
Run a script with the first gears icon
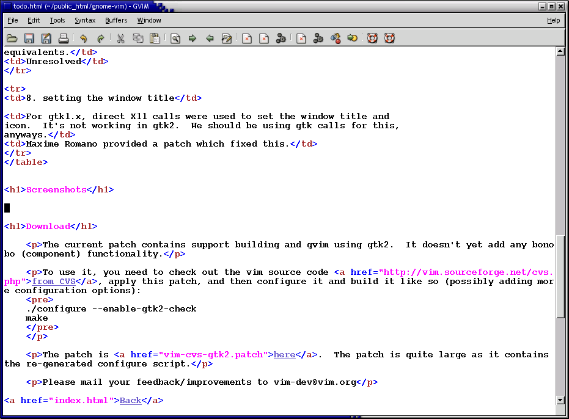[x=281, y=38]
